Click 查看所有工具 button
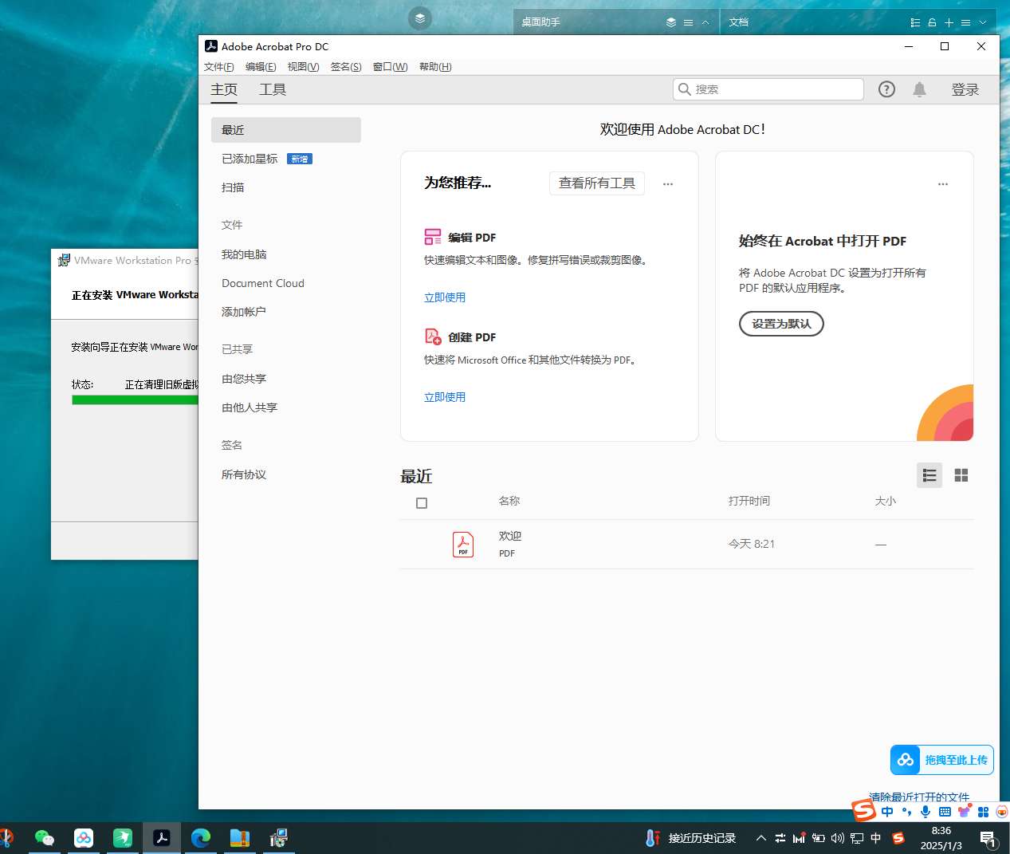This screenshot has height=854, width=1010. [597, 183]
